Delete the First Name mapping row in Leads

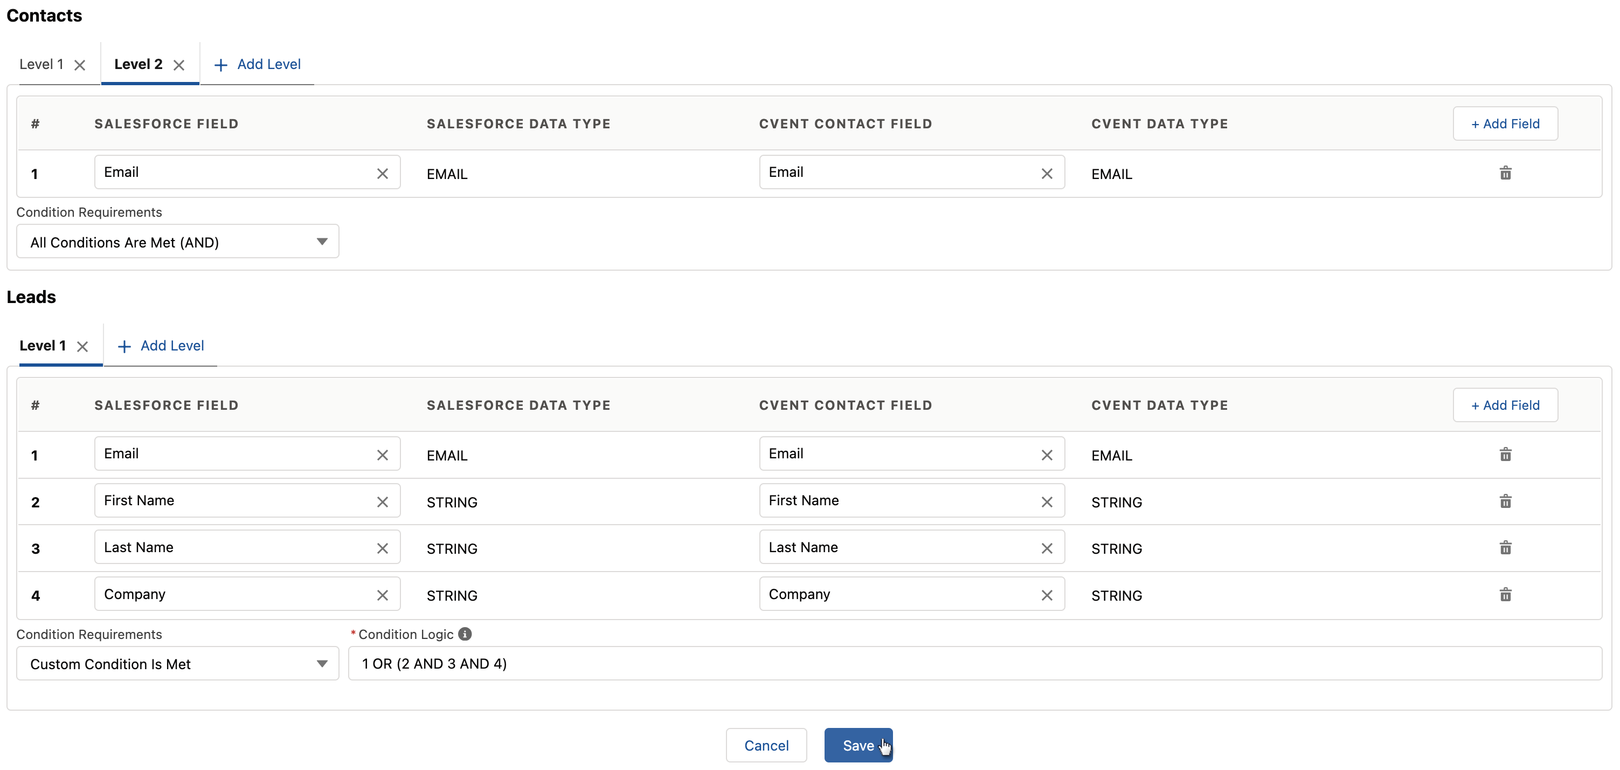pyautogui.click(x=1506, y=501)
